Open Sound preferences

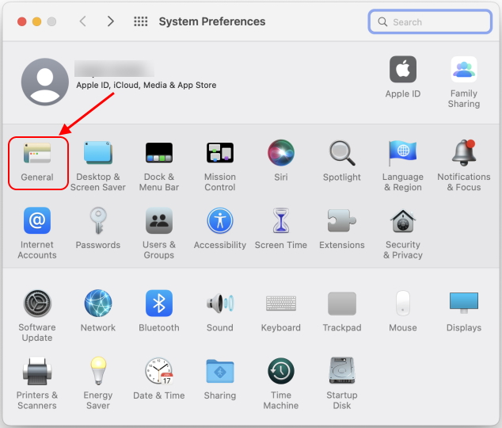point(220,311)
